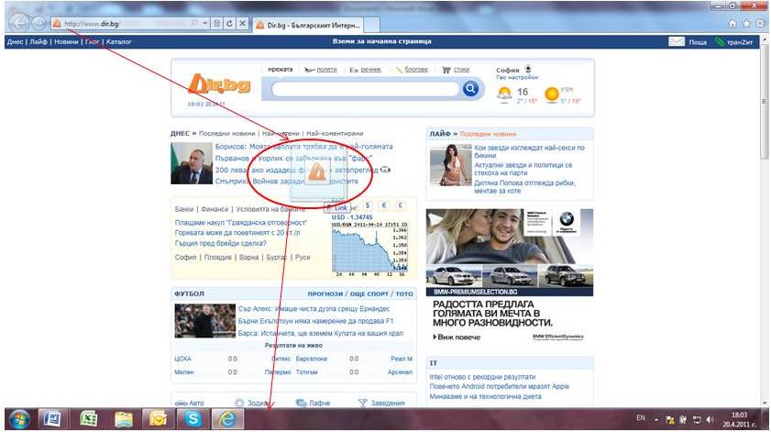Open the ПРОГНОЗИ football link
771x432 pixels.
325,294
